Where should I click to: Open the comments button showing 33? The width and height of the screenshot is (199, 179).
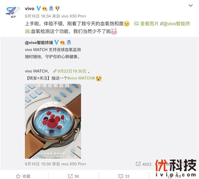point(124,176)
